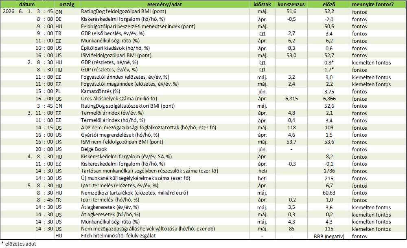Click the 'dátum' column header
407x248 pixels.
tap(27, 4)
